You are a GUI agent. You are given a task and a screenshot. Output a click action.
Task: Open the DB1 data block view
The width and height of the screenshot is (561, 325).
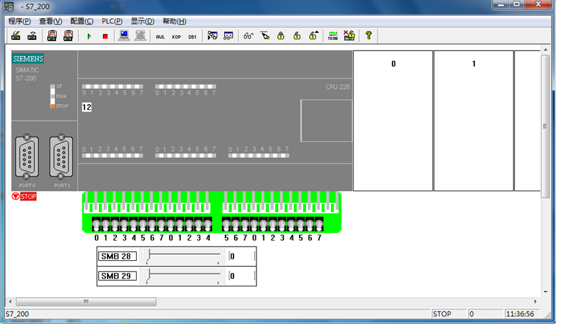point(192,36)
